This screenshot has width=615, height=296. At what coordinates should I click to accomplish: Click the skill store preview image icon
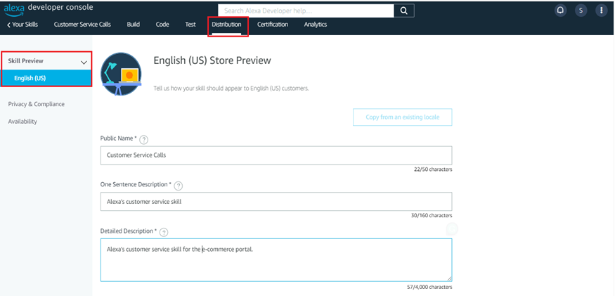tap(120, 73)
